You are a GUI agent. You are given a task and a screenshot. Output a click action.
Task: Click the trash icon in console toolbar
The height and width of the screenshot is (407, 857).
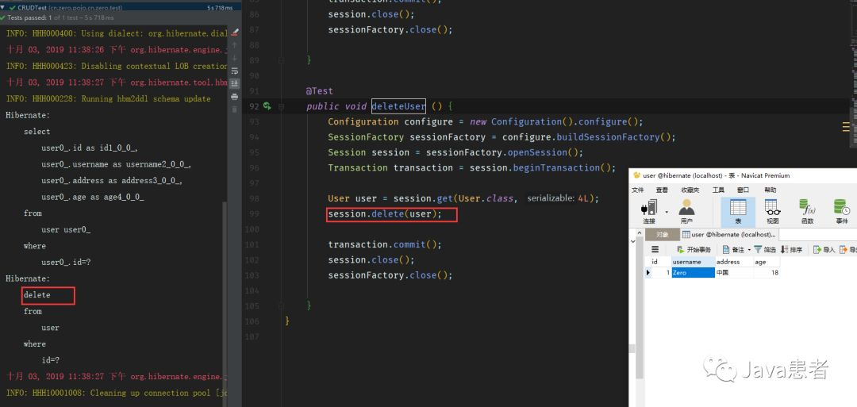(x=234, y=109)
